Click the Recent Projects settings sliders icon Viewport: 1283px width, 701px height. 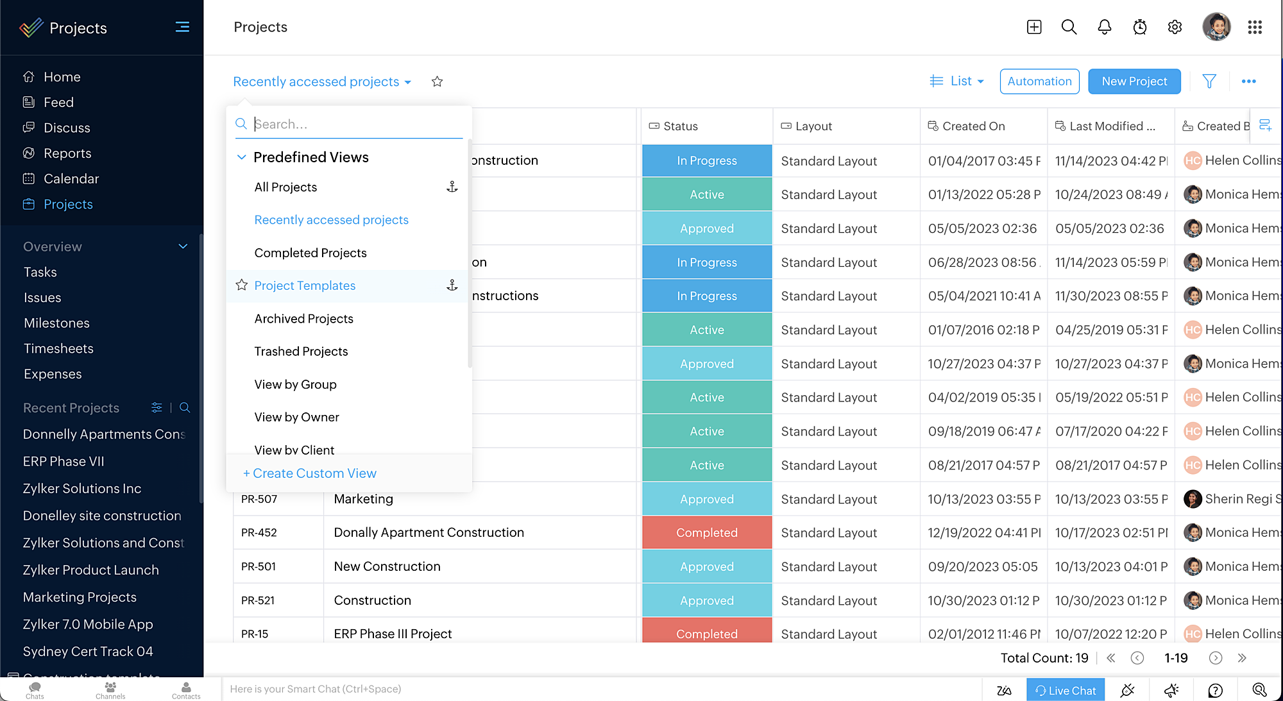point(157,408)
